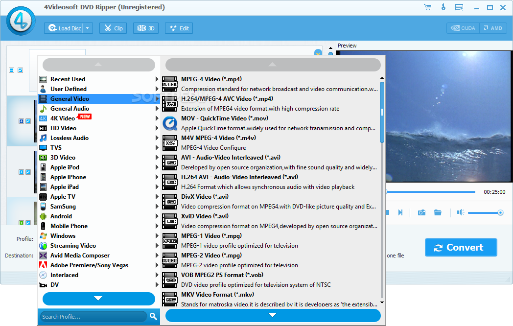513x326 pixels.
Task: Click the 4Videosoft round logo
Action: point(21,21)
